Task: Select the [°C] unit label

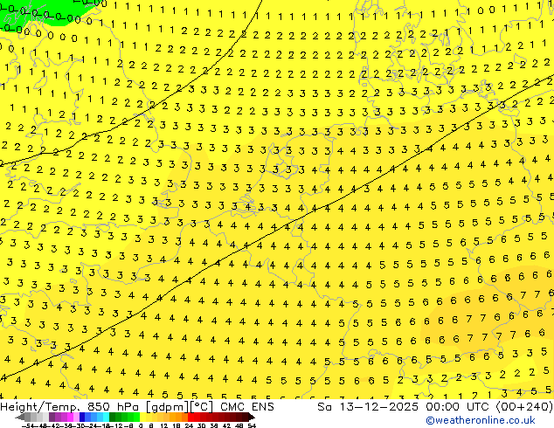Action: point(202,407)
